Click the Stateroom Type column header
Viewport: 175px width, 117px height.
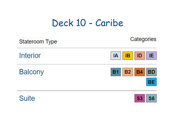pos(38,42)
